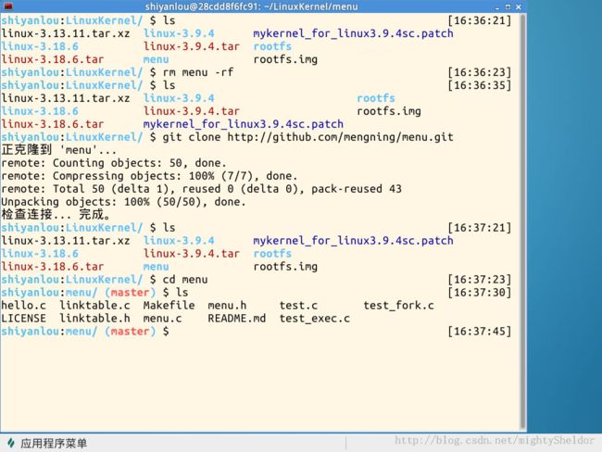Viewport: 602px width, 452px height.
Task: Maximize the terminal window
Action: pyautogui.click(x=508, y=6)
